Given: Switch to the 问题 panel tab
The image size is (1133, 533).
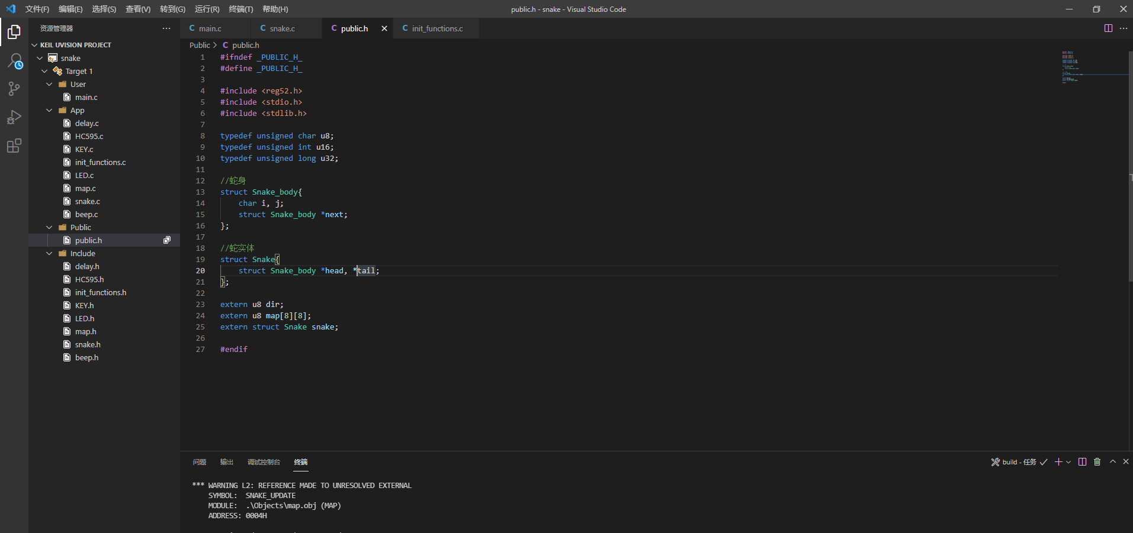Looking at the screenshot, I should (200, 462).
